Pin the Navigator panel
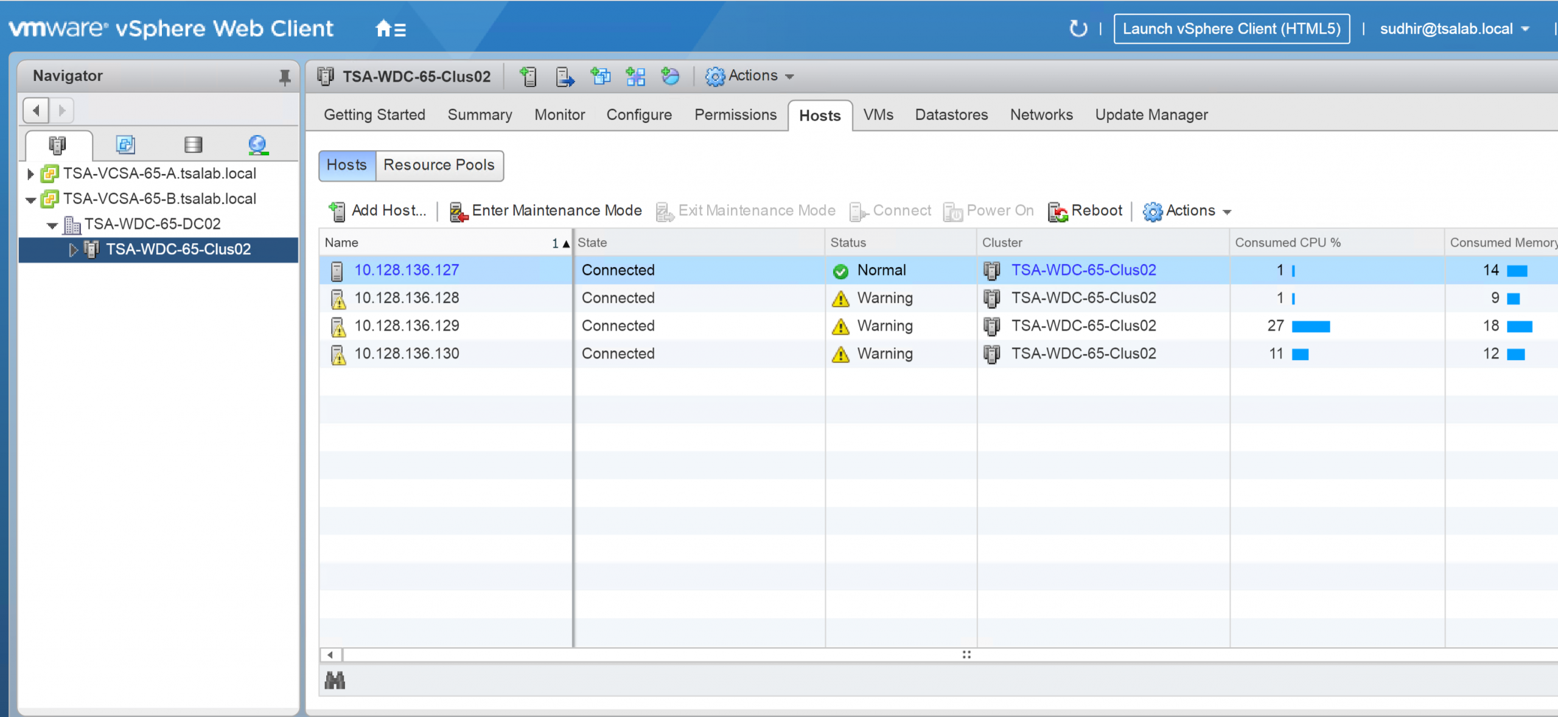Viewport: 1558px width, 717px height. click(284, 77)
